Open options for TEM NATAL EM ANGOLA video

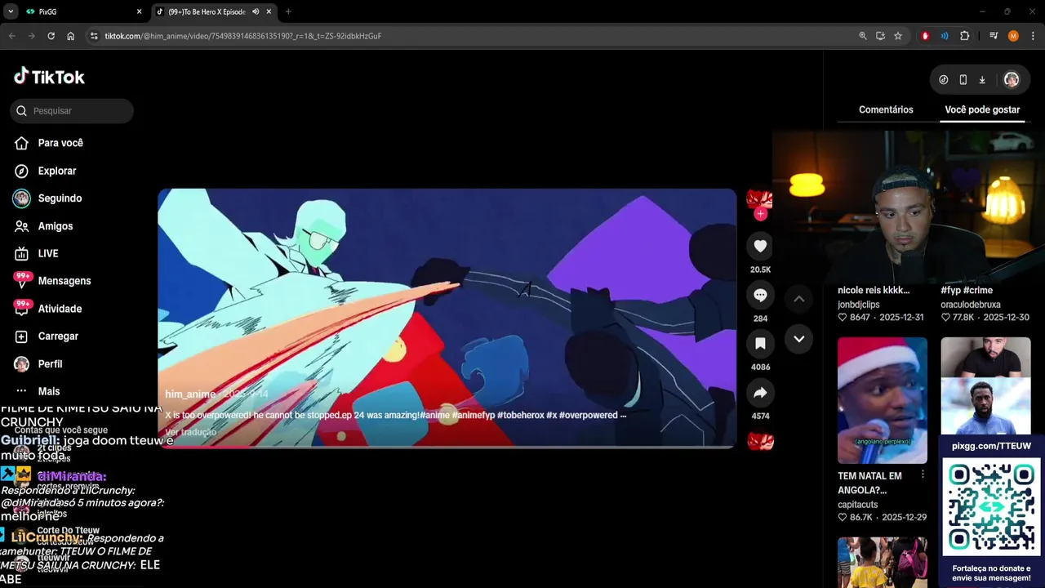pyautogui.click(x=923, y=474)
